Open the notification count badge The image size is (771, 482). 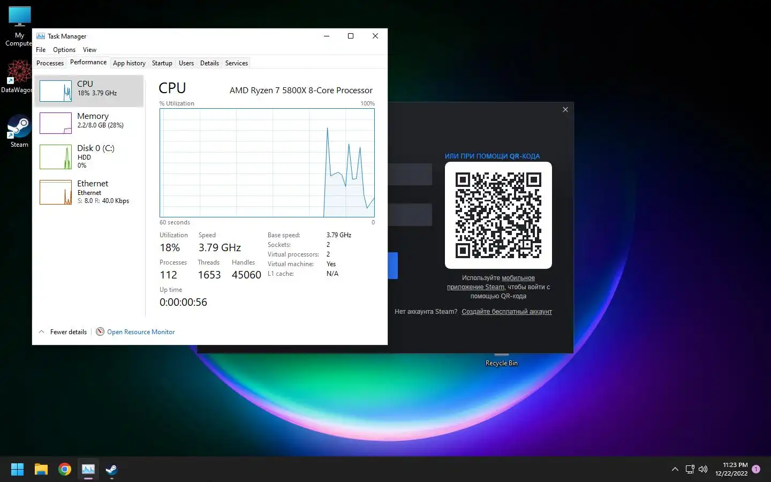[x=756, y=469]
